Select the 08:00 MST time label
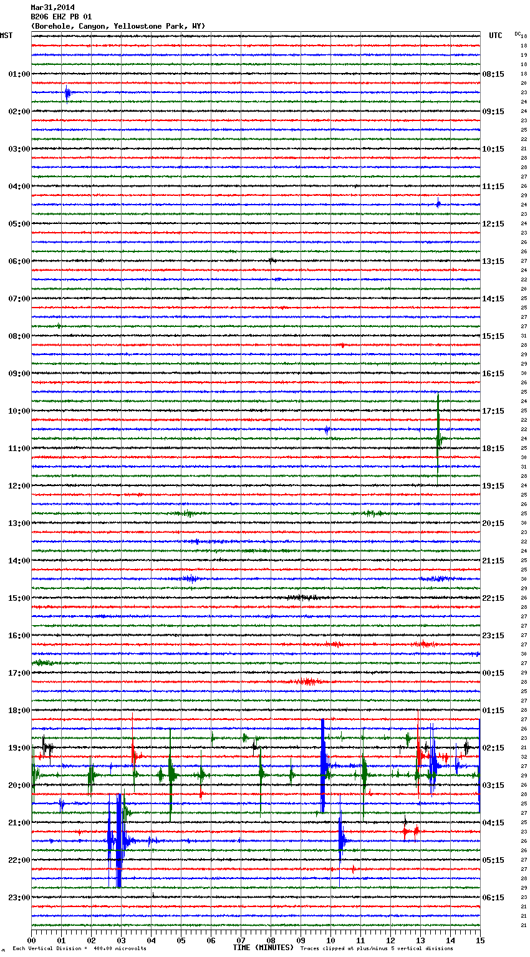The width and height of the screenshot is (530, 957). pos(19,336)
